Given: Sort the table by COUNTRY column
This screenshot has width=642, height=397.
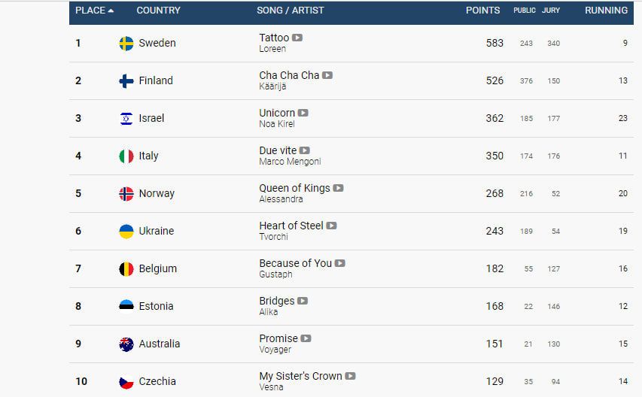Looking at the screenshot, I should click(x=159, y=11).
